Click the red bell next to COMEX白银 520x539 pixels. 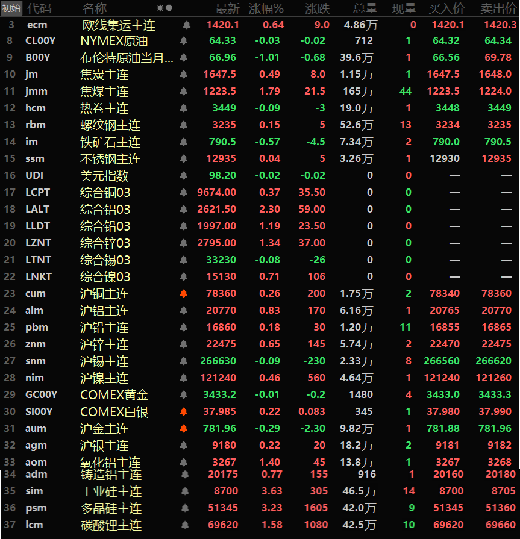click(x=183, y=412)
